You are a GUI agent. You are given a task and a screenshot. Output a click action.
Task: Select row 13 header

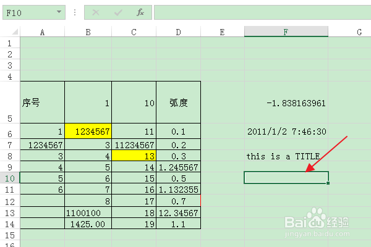(10, 212)
